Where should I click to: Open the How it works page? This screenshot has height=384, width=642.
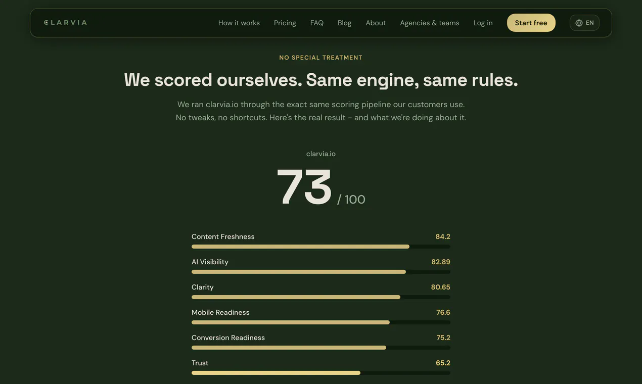pyautogui.click(x=239, y=23)
